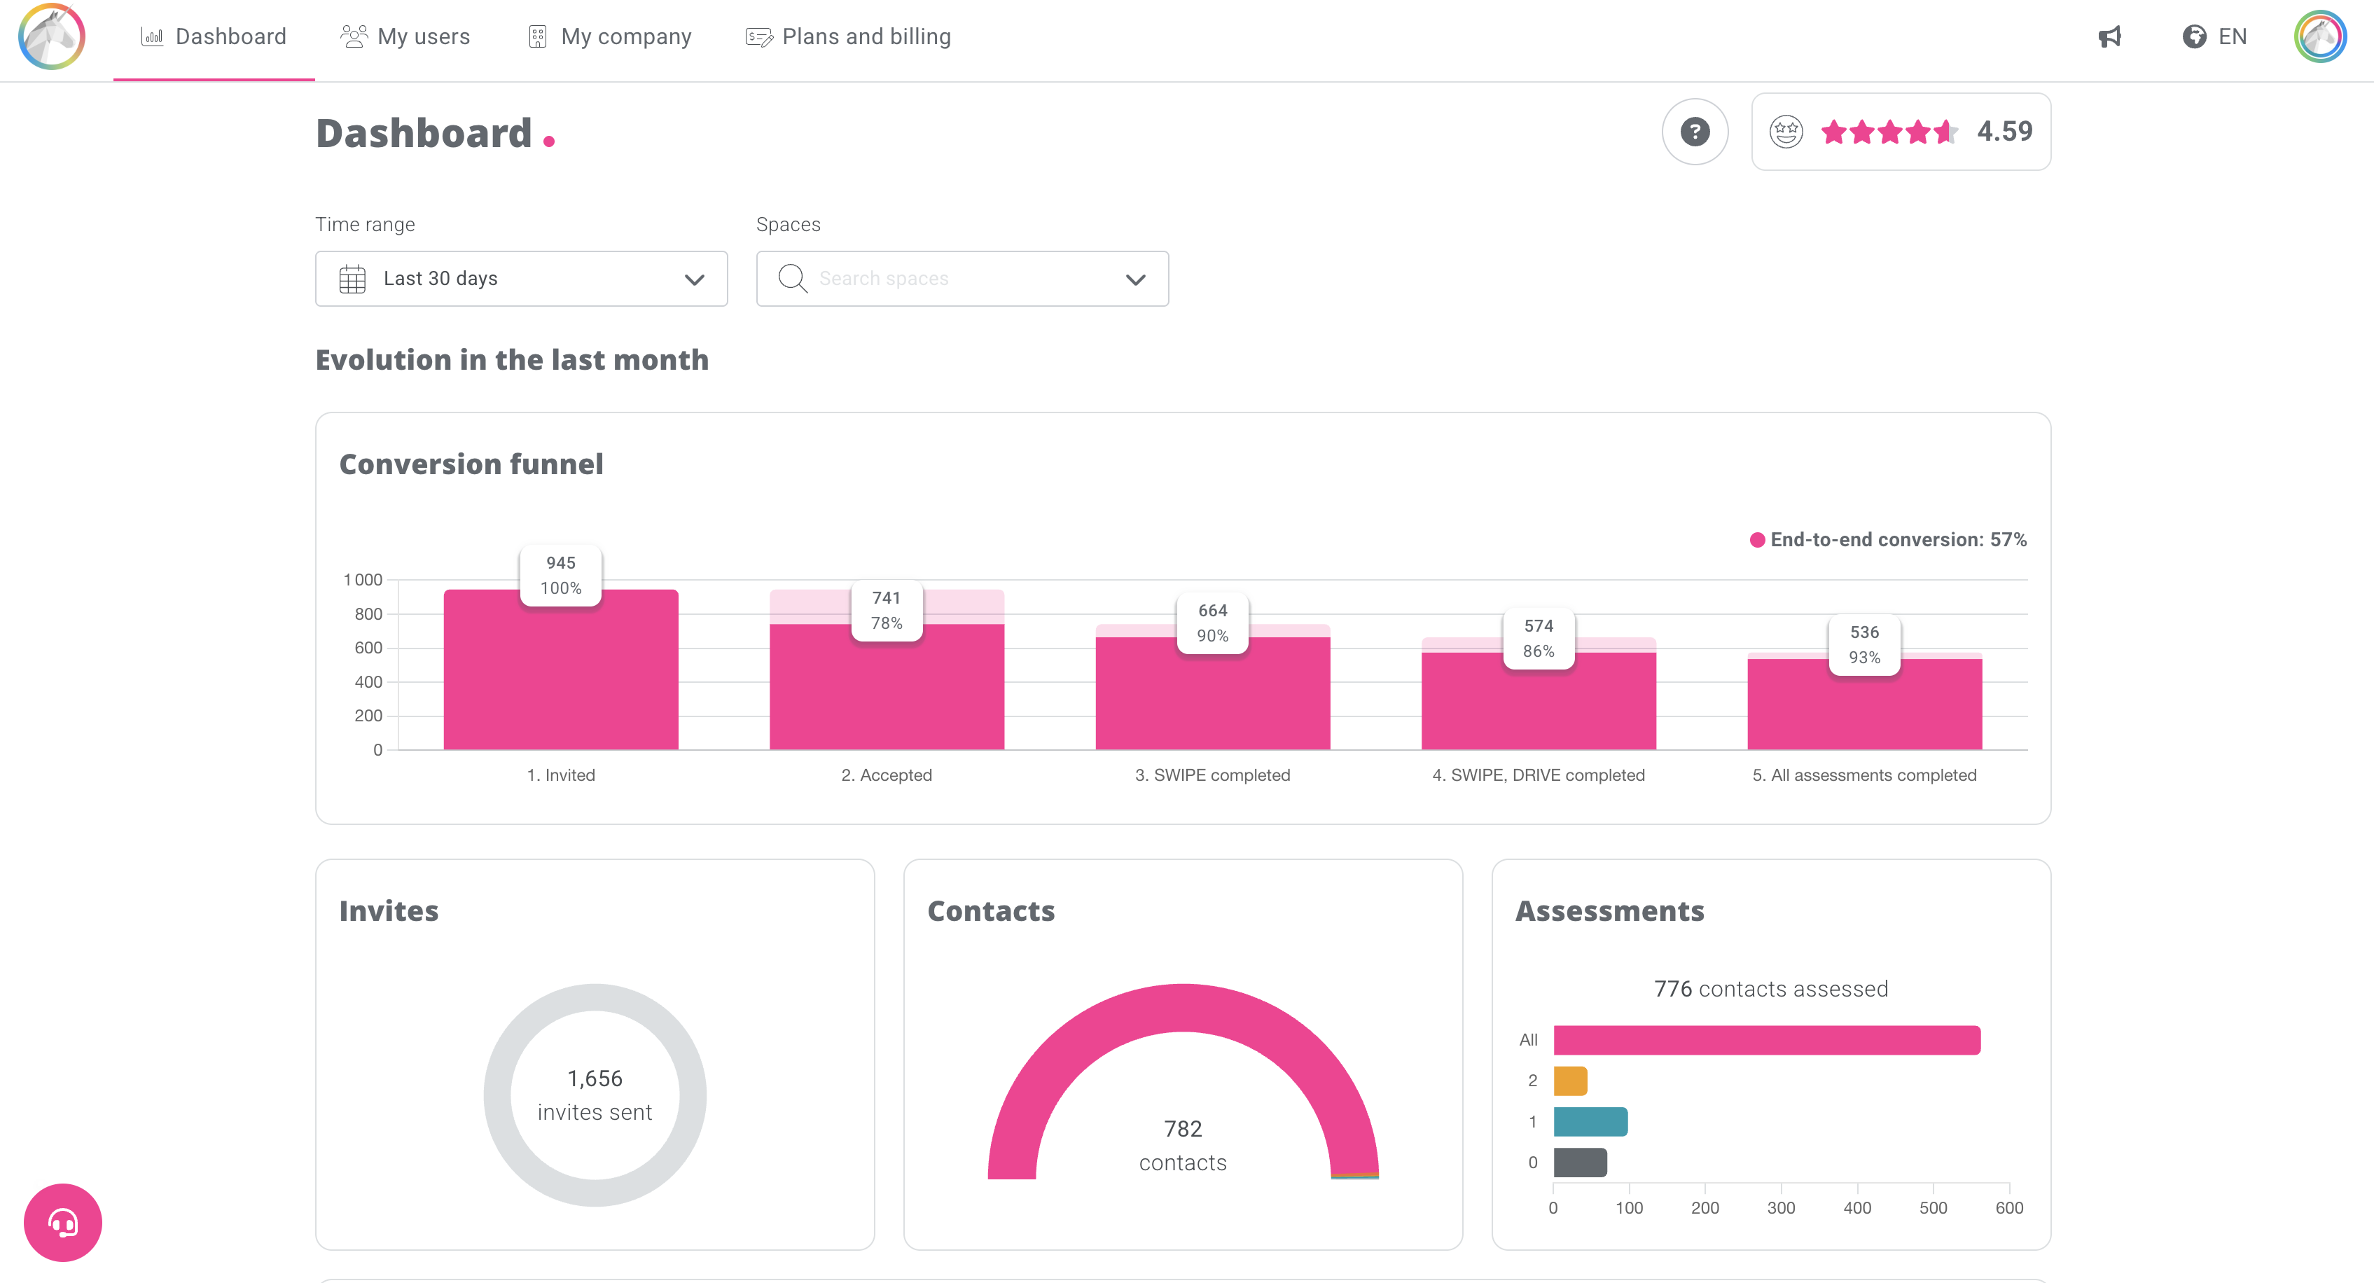Click the question mark help button
The width and height of the screenshot is (2374, 1283).
pyautogui.click(x=1694, y=132)
